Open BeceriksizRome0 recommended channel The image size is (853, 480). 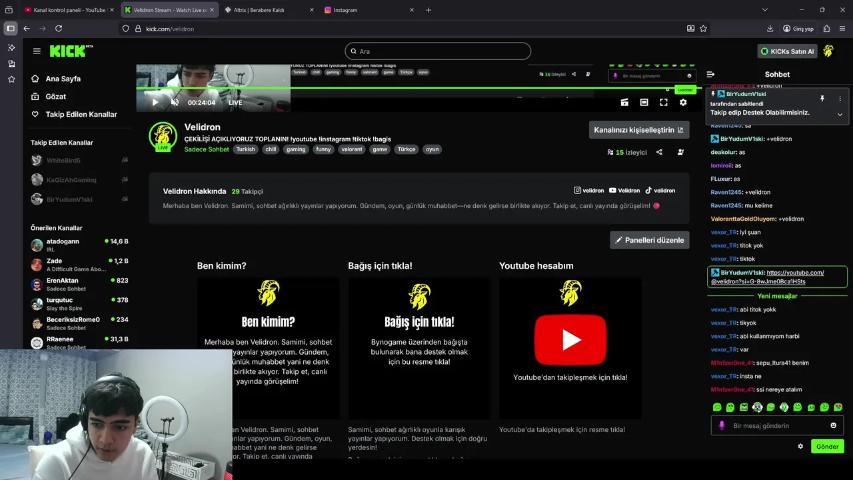[79, 323]
